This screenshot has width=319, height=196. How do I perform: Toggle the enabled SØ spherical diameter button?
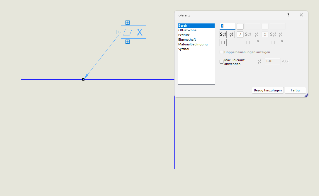coord(223,35)
